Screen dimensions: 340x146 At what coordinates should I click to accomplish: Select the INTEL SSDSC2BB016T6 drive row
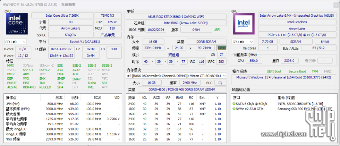[x=284, y=104]
